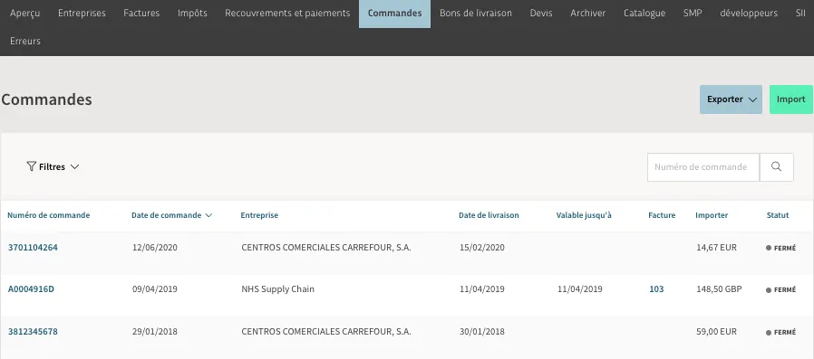Image resolution: width=814 pixels, height=359 pixels.
Task: Open order 3812345678
Action: tap(33, 332)
